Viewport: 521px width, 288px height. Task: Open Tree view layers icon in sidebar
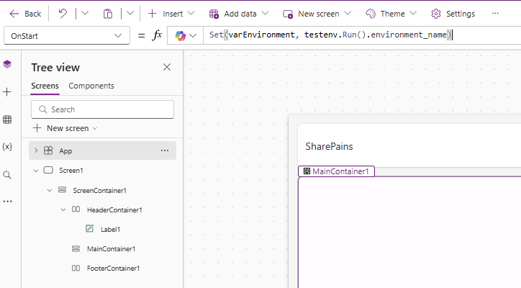click(7, 64)
